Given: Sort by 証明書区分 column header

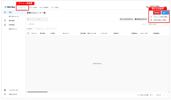Looking at the screenshot, I should coord(134,33).
